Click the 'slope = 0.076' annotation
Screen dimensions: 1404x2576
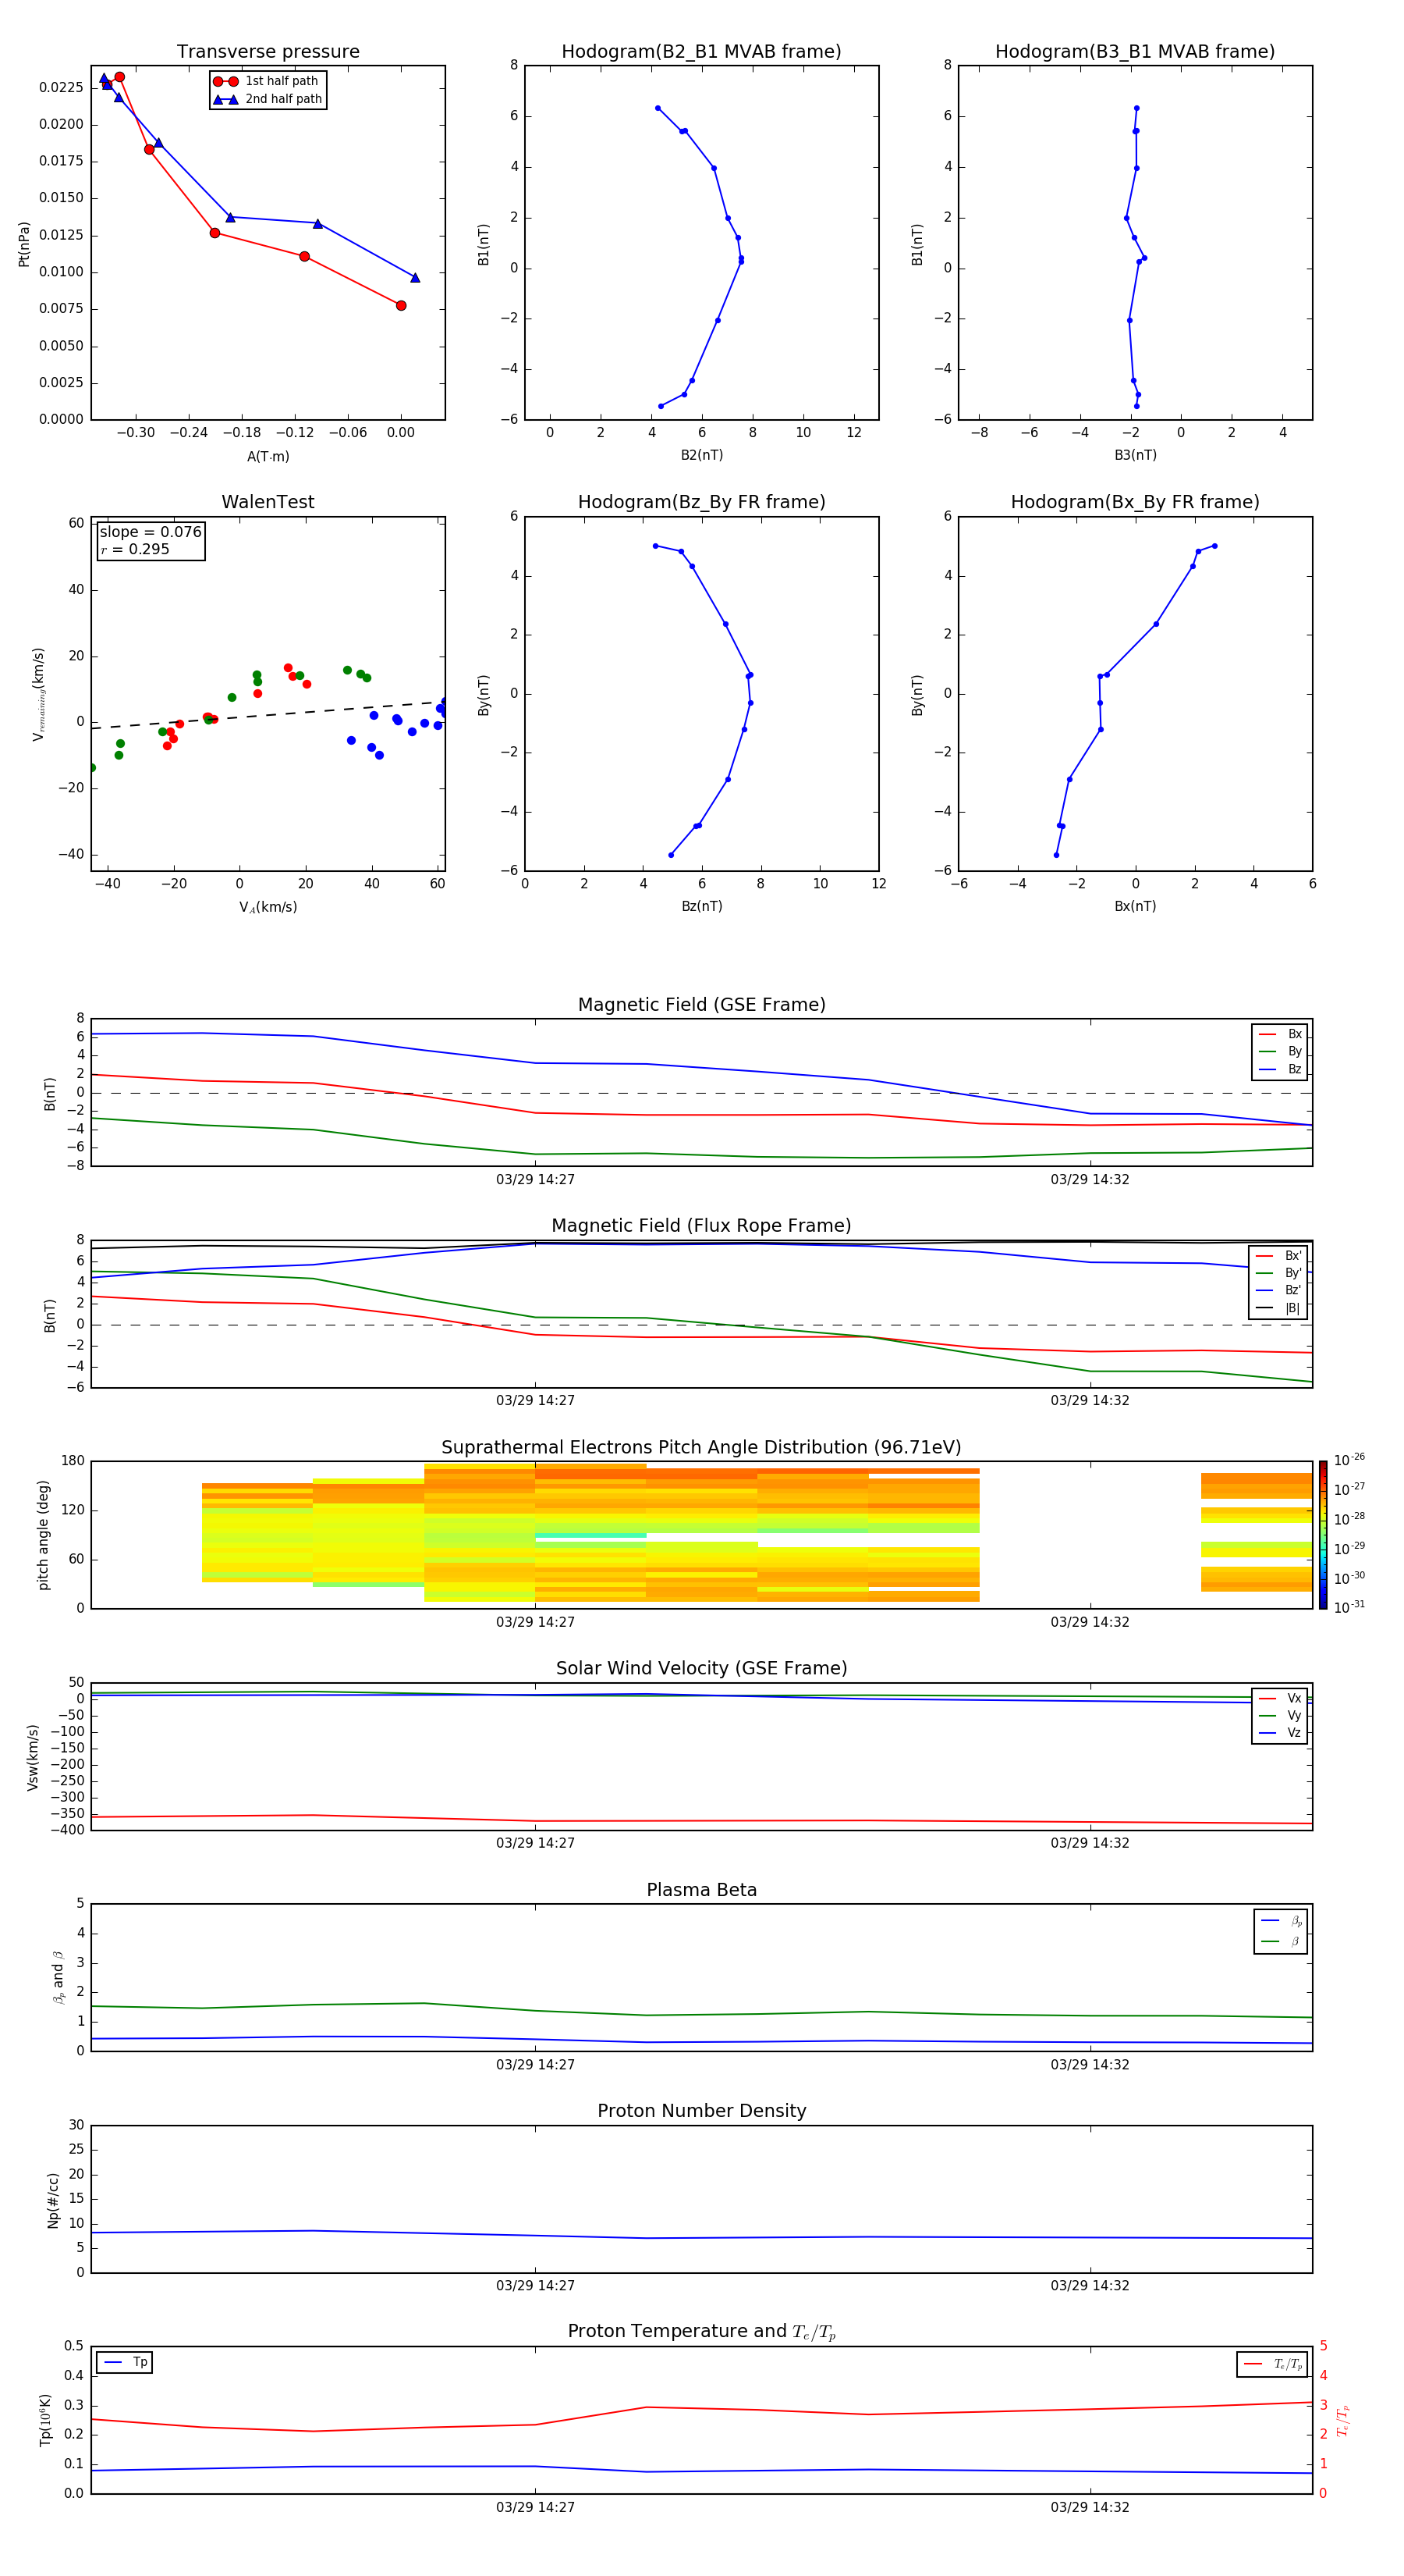(x=151, y=532)
